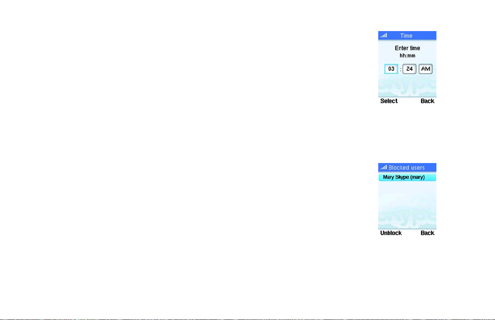The height and width of the screenshot is (320, 495).
Task: Select the hour field showing 03
Action: click(391, 69)
